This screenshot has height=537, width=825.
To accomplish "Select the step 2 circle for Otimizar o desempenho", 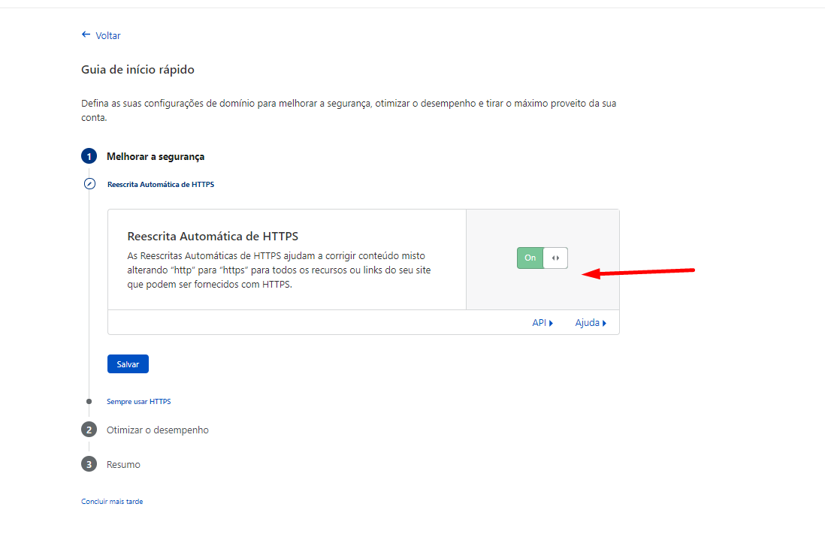I will tap(89, 430).
